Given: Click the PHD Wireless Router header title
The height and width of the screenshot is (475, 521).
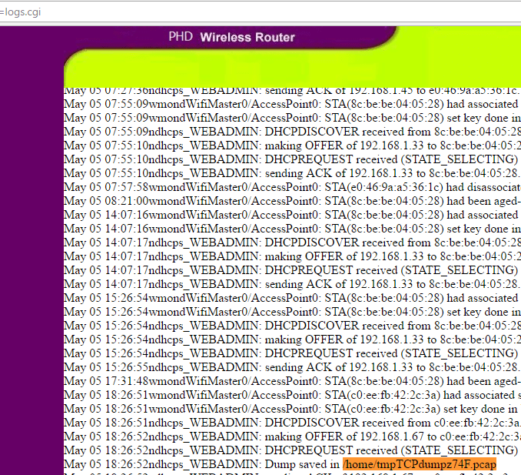Looking at the screenshot, I should click(x=231, y=37).
